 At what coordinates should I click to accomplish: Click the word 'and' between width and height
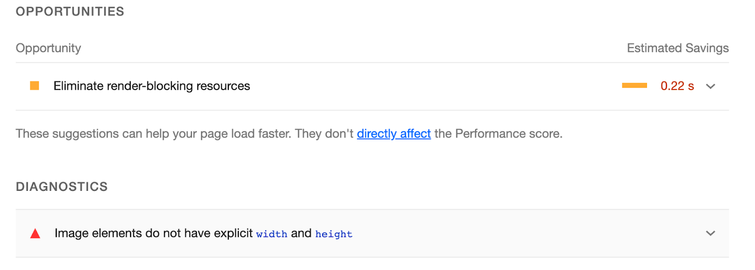[301, 233]
